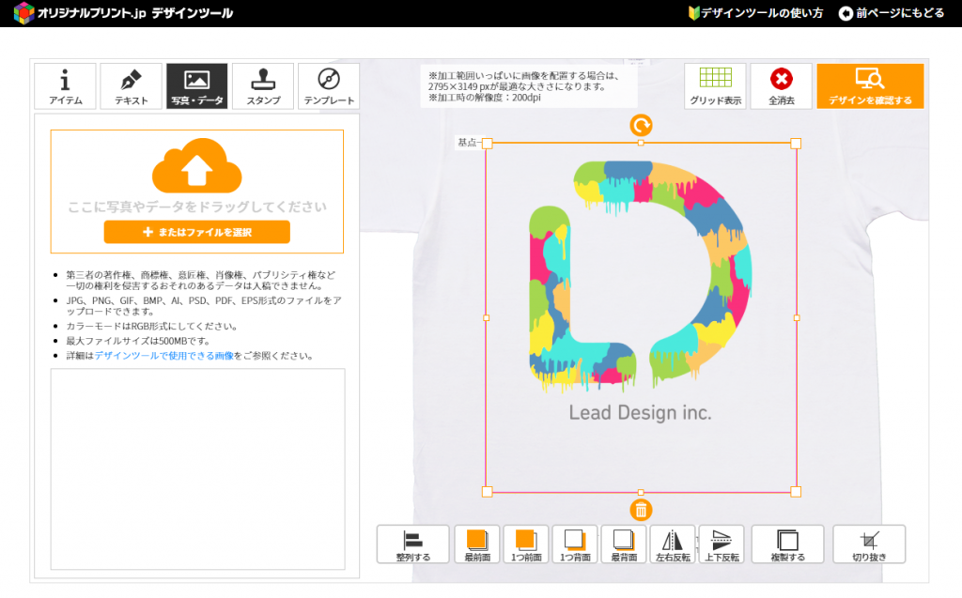
Task: Click 整列する align button
Action: (413, 544)
